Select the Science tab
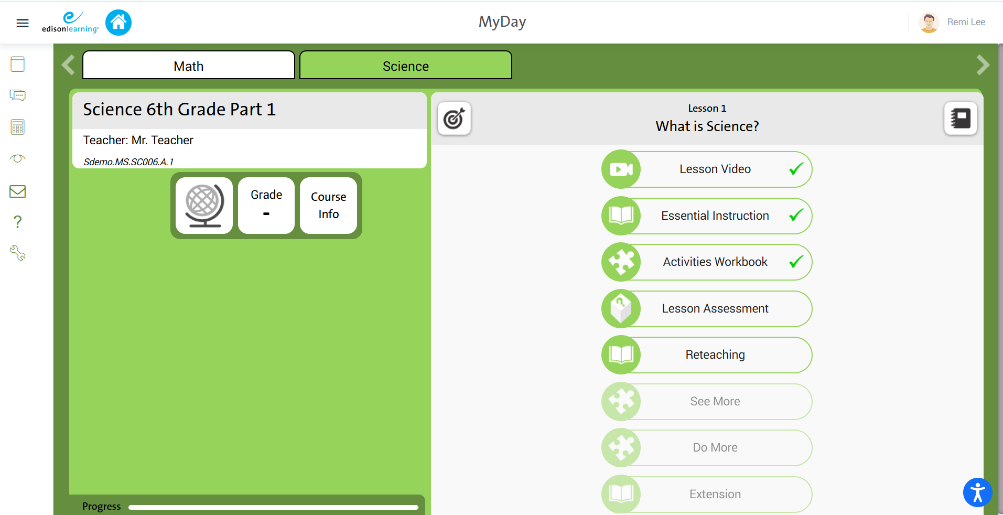1003x515 pixels. (405, 65)
